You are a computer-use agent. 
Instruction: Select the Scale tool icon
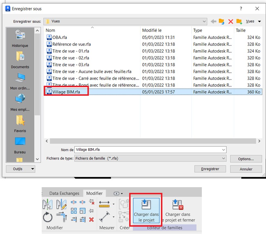click(82, 211)
